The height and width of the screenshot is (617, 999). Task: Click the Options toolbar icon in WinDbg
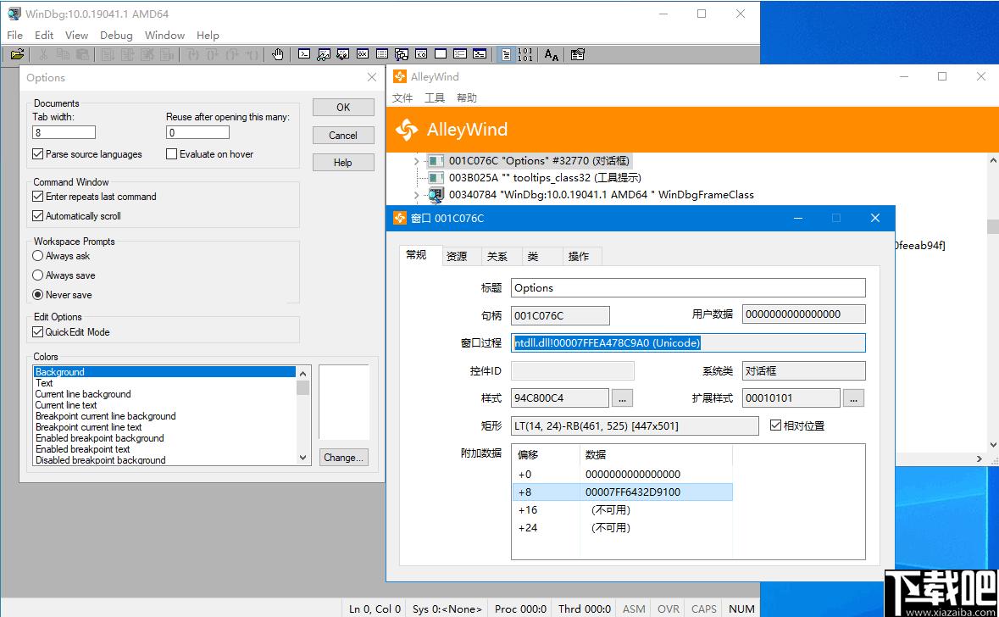pos(577,55)
